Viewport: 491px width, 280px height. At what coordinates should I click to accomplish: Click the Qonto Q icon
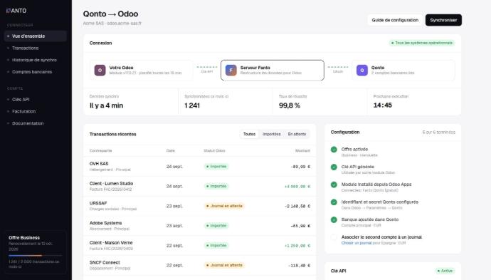click(x=362, y=71)
